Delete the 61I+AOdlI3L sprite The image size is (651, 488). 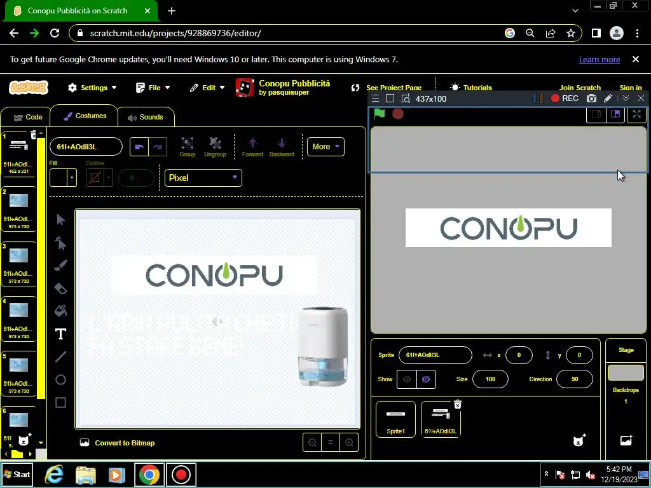(x=458, y=404)
